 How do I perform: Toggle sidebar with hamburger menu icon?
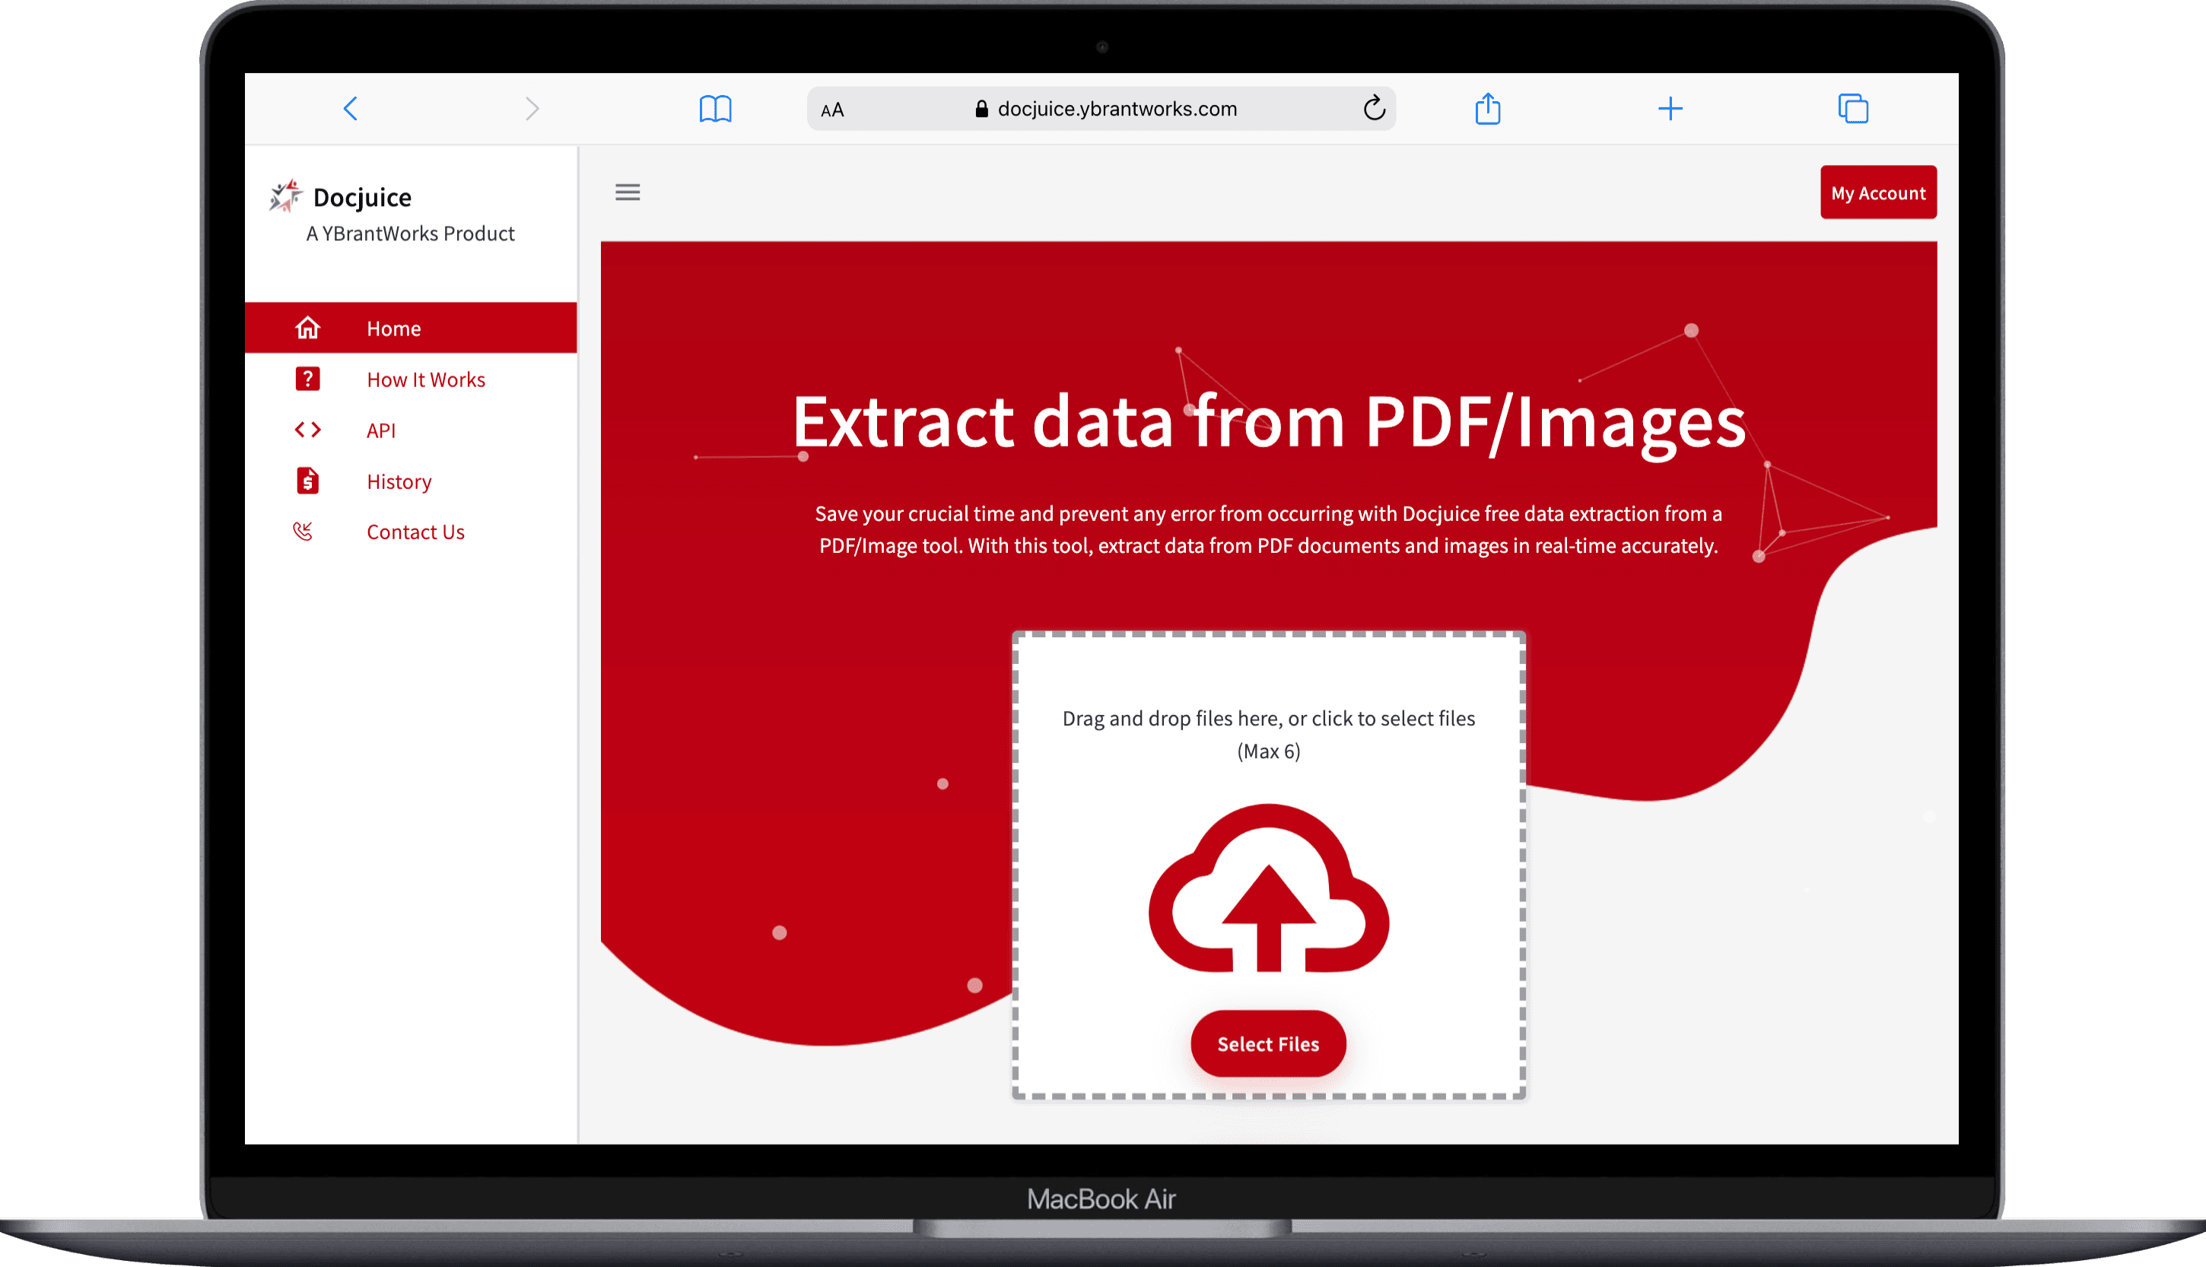[628, 192]
